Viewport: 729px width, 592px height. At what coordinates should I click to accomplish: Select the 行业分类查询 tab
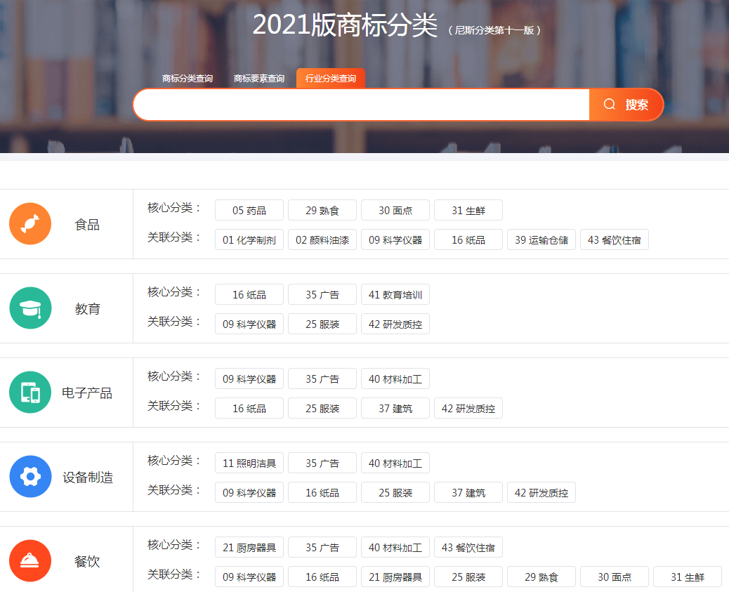coord(331,79)
